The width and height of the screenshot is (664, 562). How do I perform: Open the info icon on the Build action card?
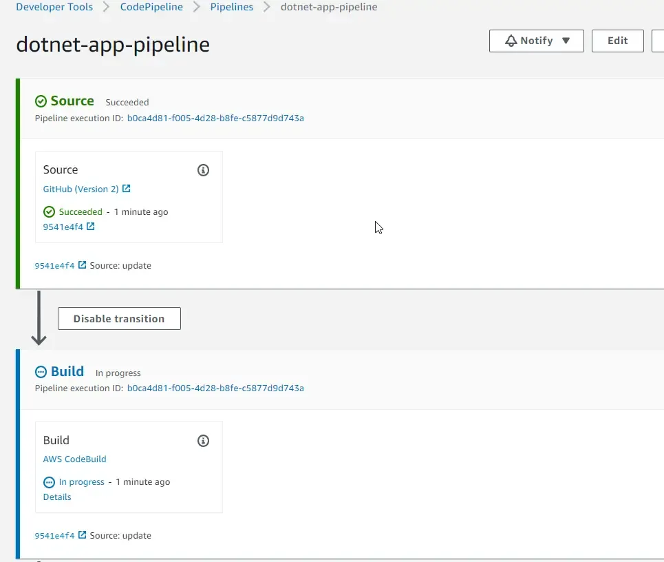tap(203, 440)
